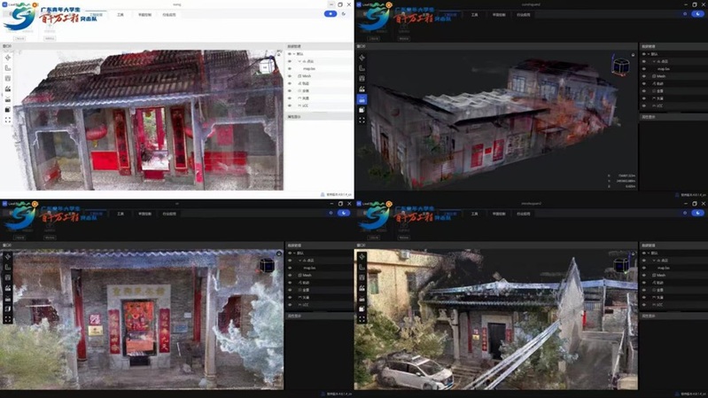Screen dimensions: 708x398
Task: Click fullscreen brackets icon in long-building window
Action: (x=362, y=121)
